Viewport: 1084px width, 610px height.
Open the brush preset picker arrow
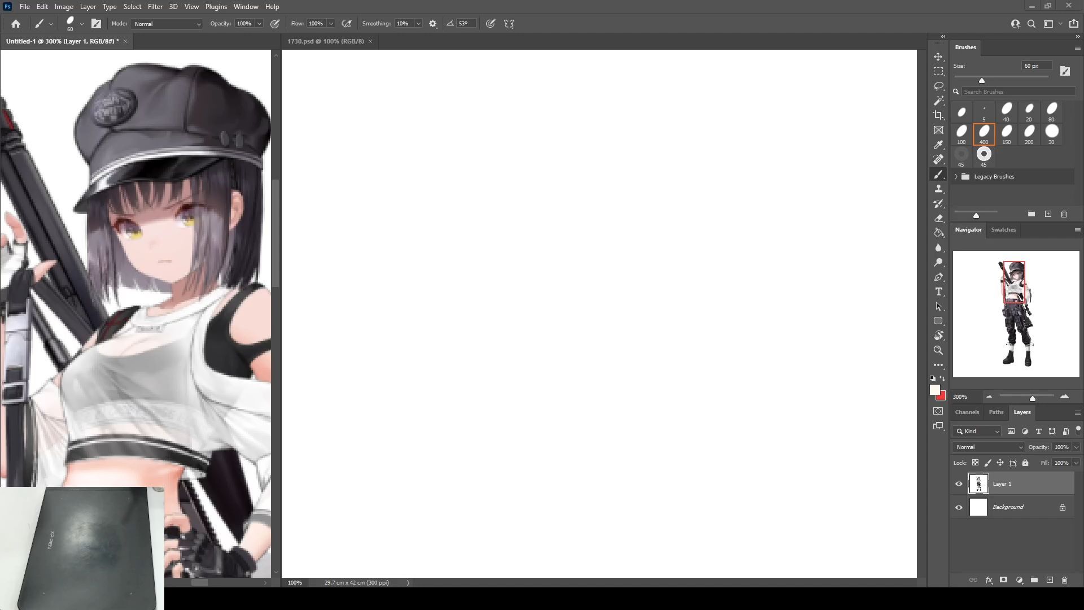82,24
